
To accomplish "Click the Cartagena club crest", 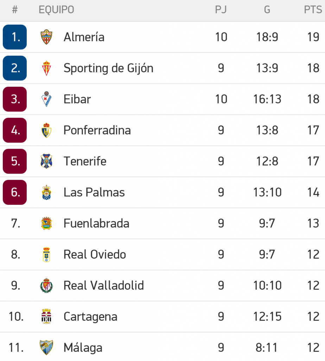I will tap(46, 317).
